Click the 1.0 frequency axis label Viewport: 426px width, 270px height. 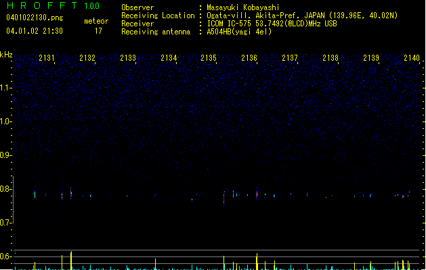tap(5, 122)
